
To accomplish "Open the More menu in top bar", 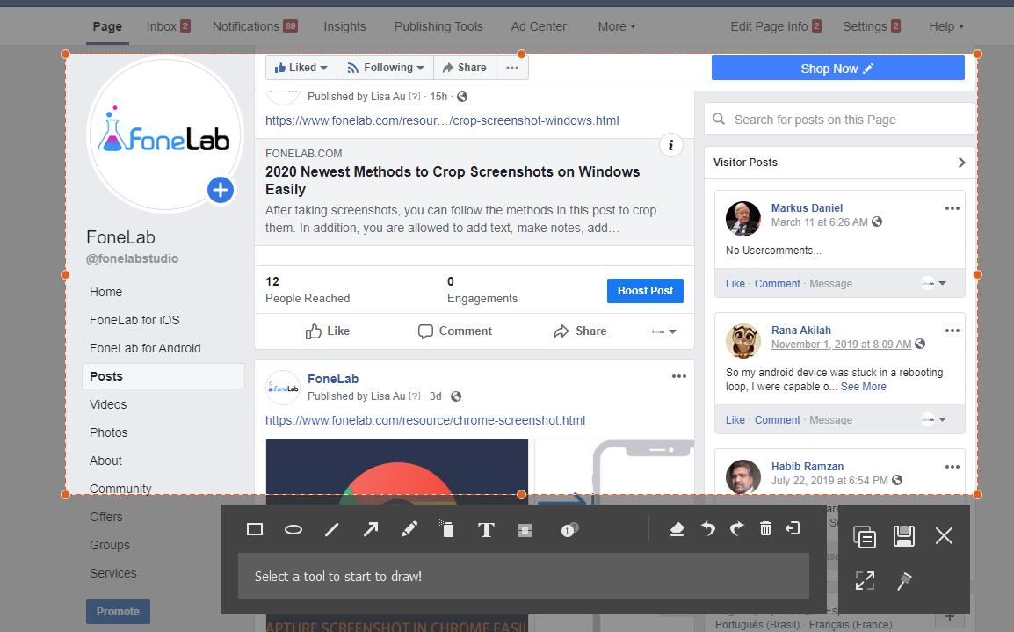I will (616, 26).
